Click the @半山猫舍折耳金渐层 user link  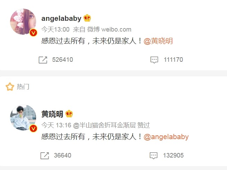(104, 125)
